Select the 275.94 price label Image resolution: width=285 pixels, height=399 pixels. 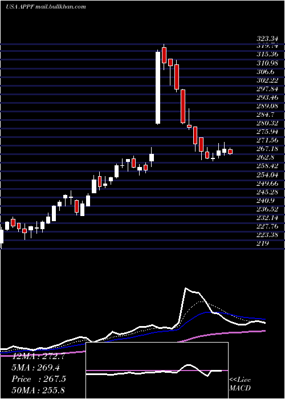pos(267,132)
